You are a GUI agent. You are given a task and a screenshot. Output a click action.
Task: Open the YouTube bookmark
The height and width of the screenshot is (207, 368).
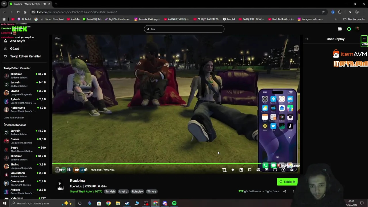[73, 19]
